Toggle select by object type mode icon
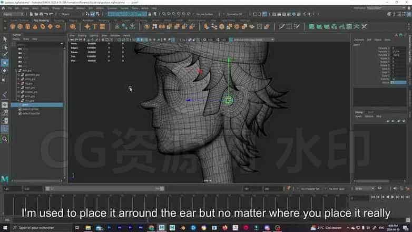The height and width of the screenshot is (232, 412). [x=93, y=14]
